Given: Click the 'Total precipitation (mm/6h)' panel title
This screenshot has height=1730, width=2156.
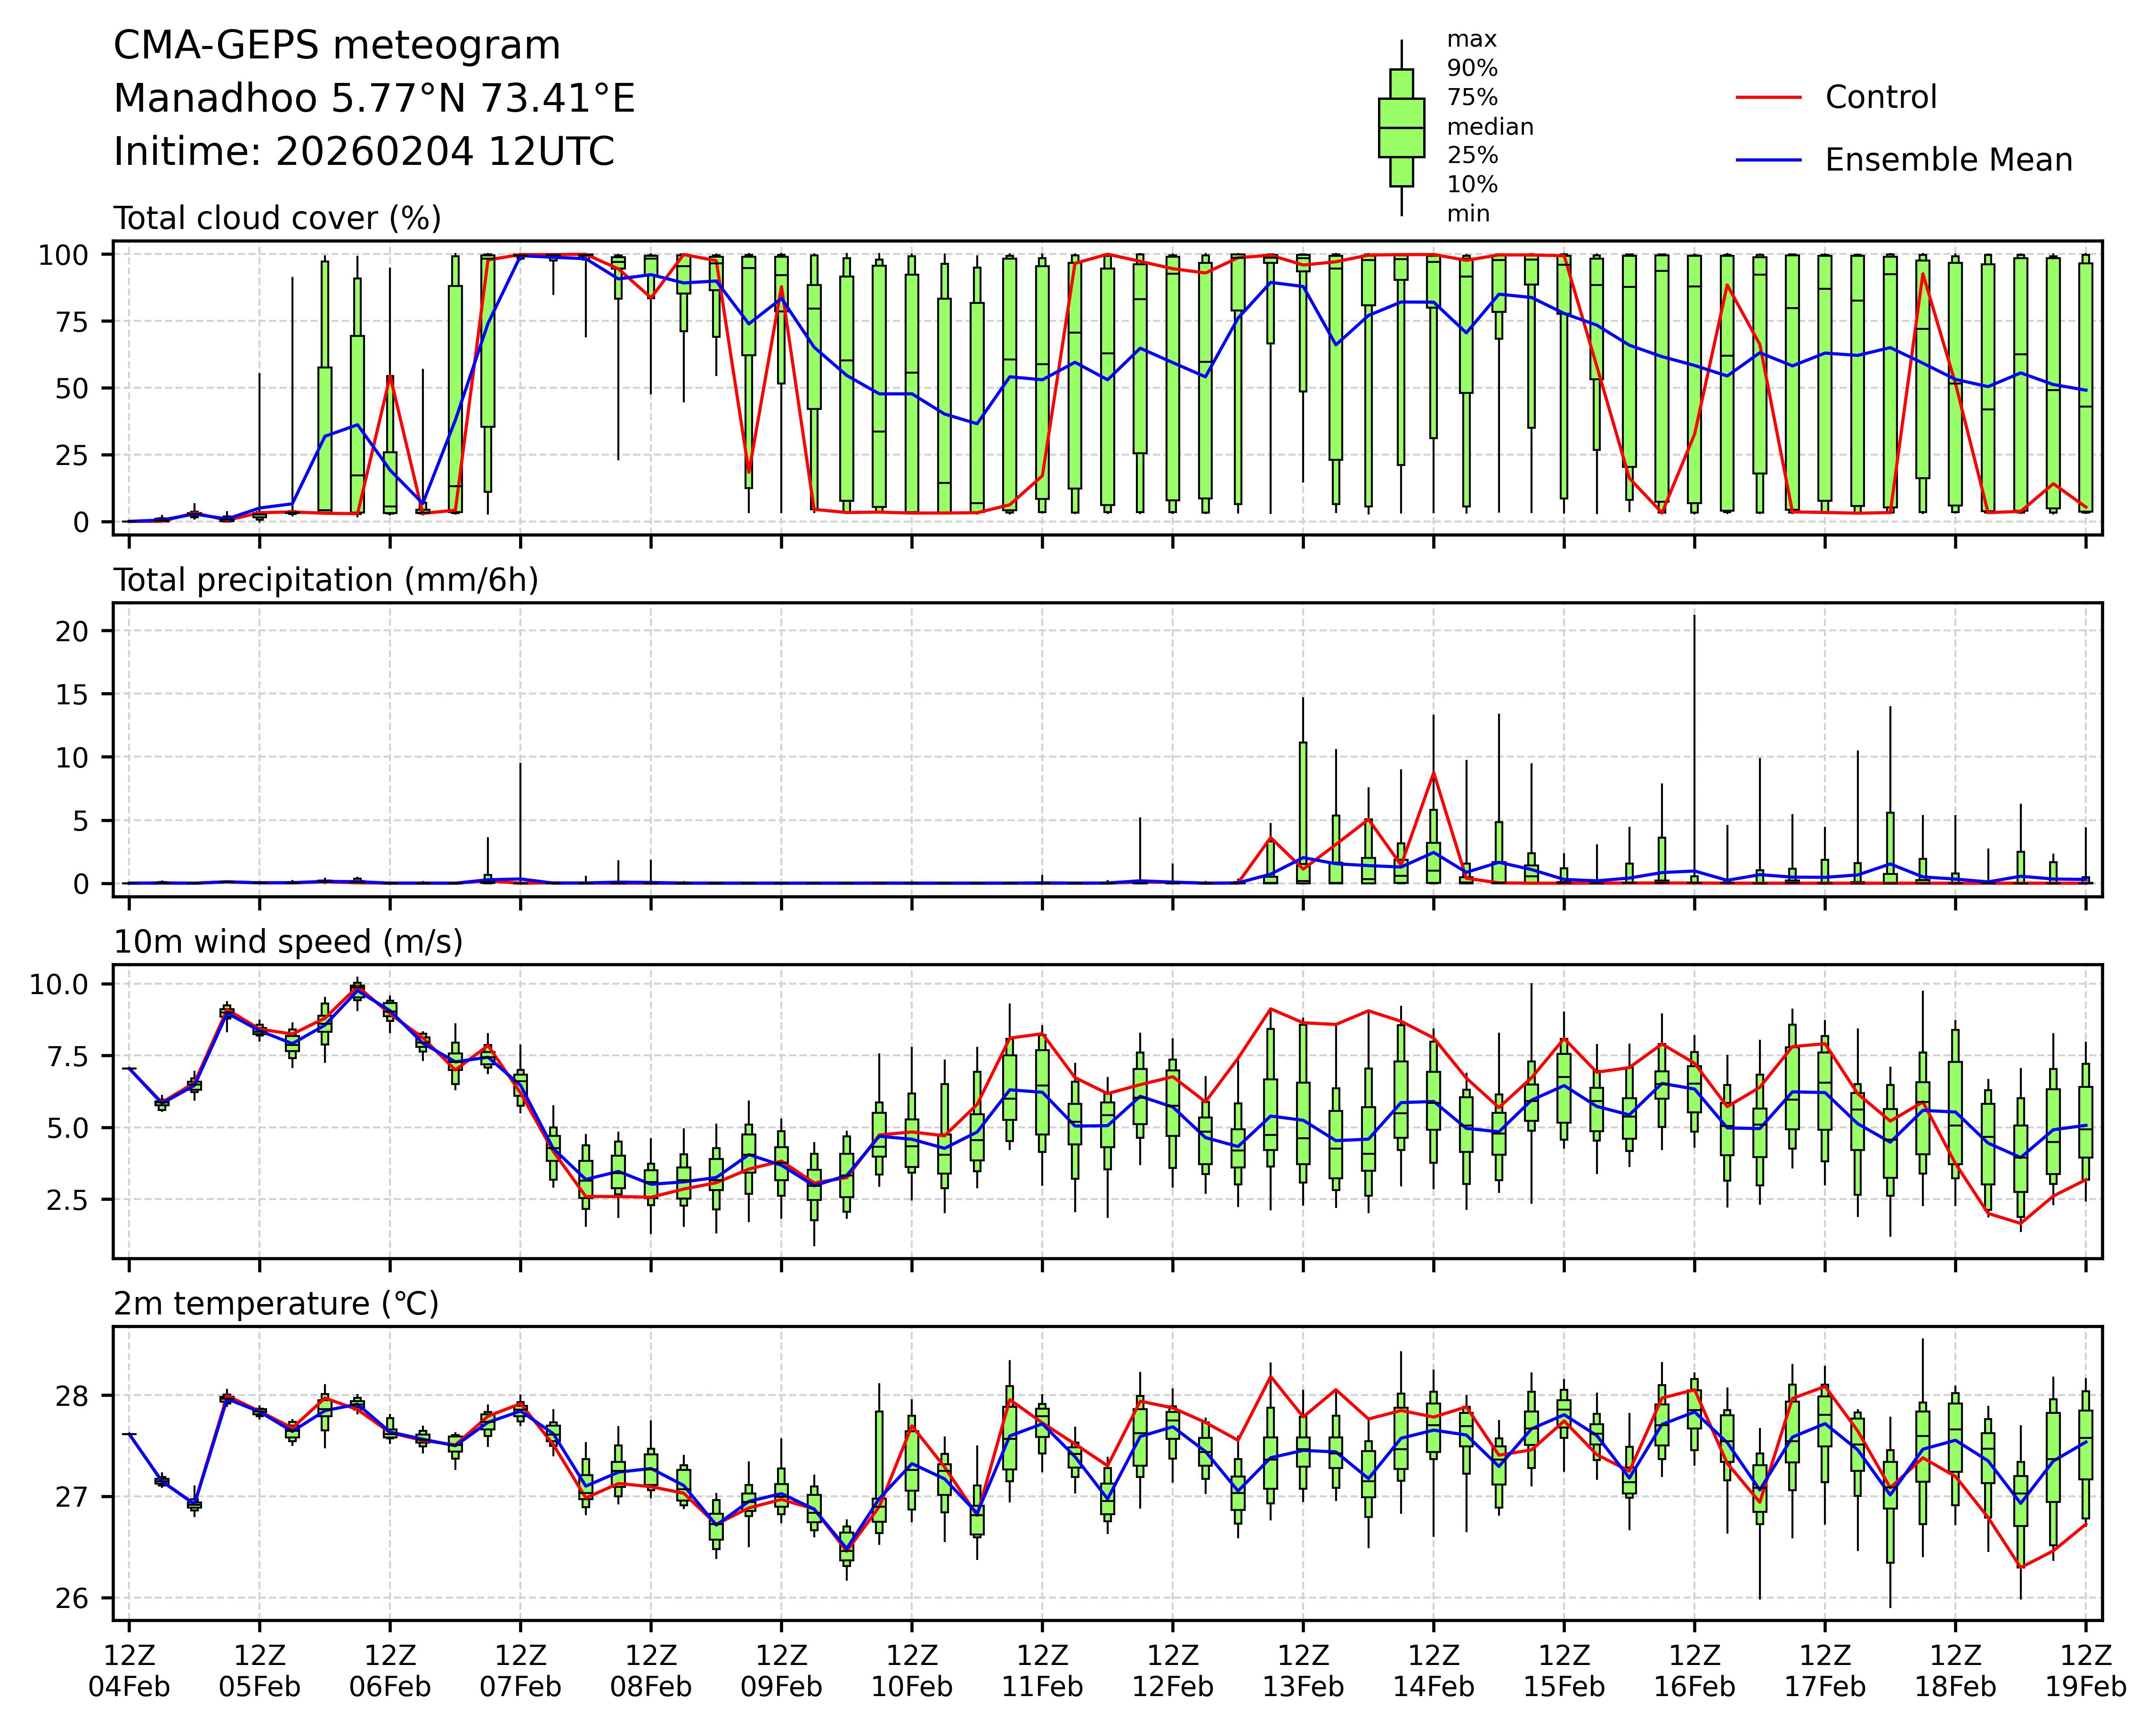Looking at the screenshot, I should coord(326,580).
